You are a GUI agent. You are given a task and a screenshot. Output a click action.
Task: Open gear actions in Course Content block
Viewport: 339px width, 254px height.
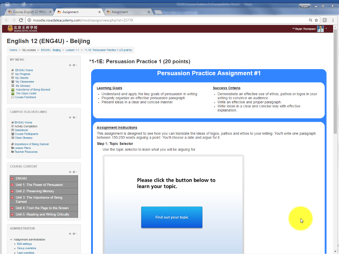tap(75, 172)
